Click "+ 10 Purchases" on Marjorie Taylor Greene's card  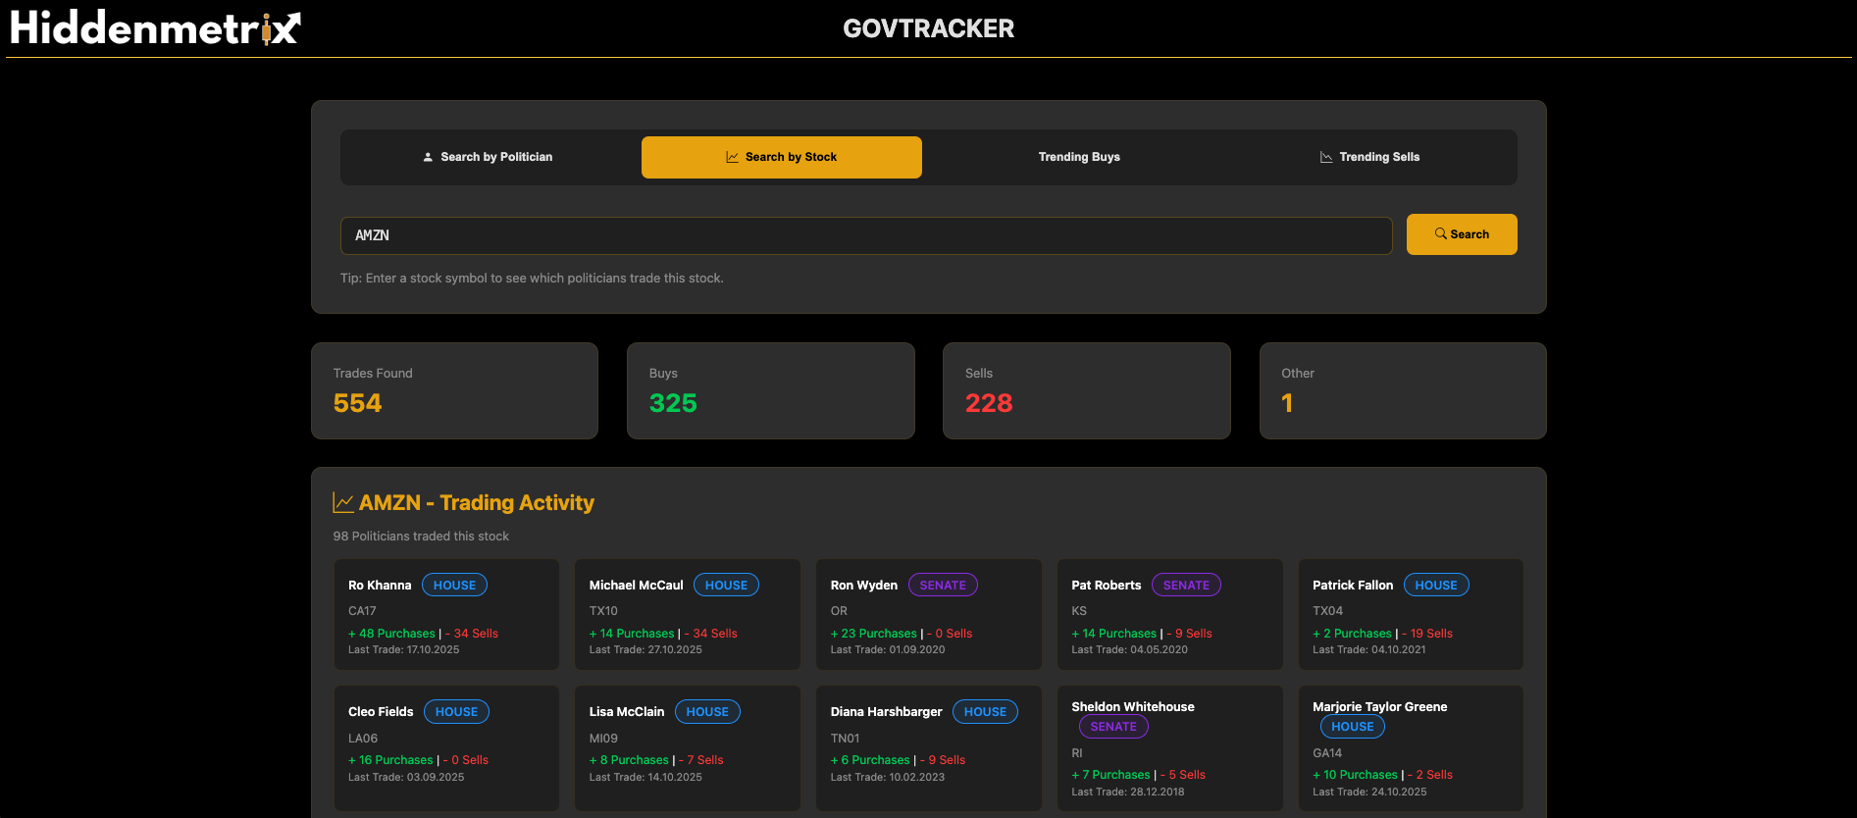pyautogui.click(x=1355, y=775)
